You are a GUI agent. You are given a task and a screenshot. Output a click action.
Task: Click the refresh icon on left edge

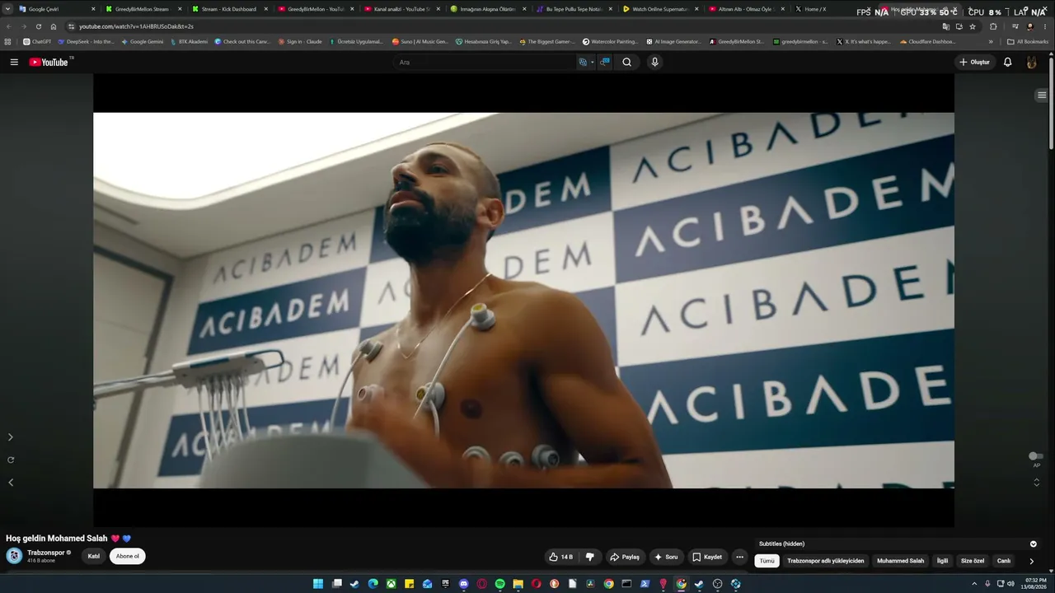[x=11, y=460]
